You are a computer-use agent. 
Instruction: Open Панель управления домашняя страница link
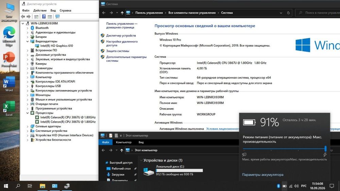point(122,25)
